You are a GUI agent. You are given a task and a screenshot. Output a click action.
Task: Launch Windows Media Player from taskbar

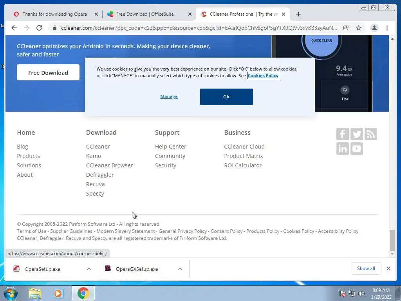59,293
